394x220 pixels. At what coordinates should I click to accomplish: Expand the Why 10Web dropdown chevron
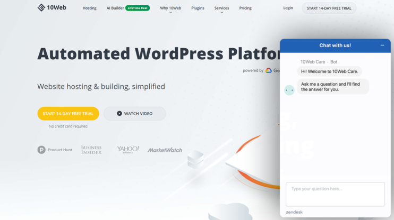pyautogui.click(x=170, y=13)
